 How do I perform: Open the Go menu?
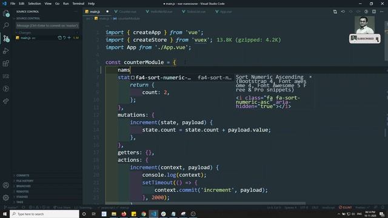(57, 4)
